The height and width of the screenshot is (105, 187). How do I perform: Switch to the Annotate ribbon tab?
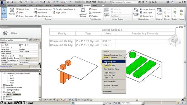pyautogui.click(x=39, y=5)
